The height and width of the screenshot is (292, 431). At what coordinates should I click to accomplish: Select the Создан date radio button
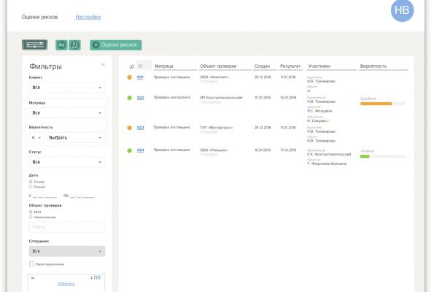31,182
